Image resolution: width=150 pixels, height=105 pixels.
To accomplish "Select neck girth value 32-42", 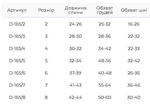I will [134, 61].
